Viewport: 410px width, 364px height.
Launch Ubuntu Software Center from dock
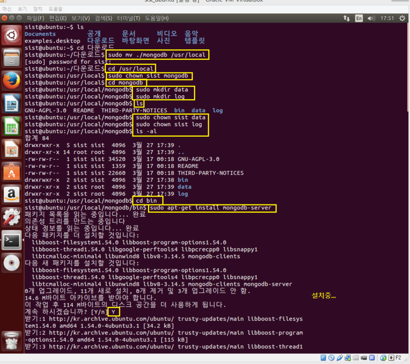tap(12, 172)
